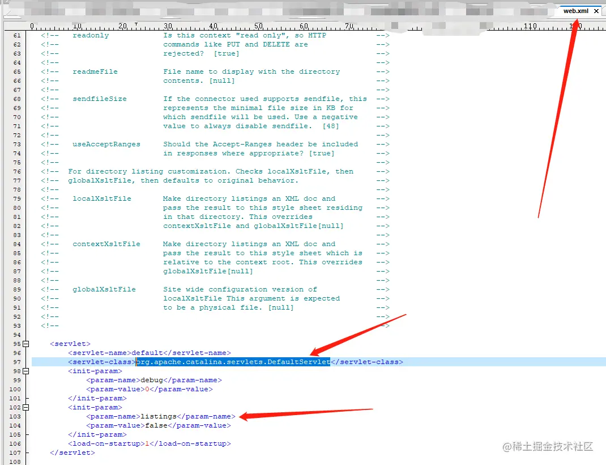Screen dimensions: 606x465
Task: Click 'to be a physical file. [null]' text
Action: point(228,307)
